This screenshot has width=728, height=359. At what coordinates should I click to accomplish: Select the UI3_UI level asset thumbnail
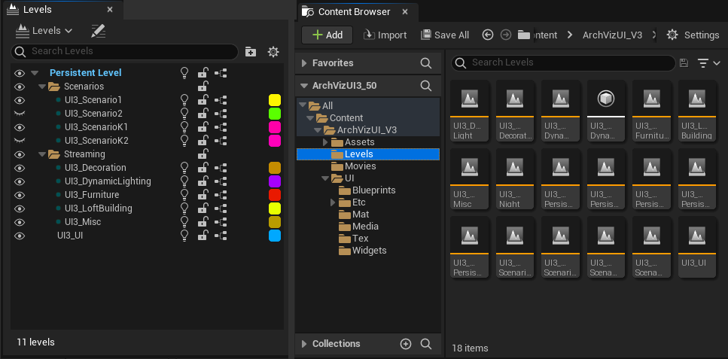pyautogui.click(x=697, y=247)
